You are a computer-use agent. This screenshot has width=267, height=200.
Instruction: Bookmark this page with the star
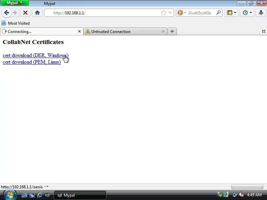[x=163, y=13]
